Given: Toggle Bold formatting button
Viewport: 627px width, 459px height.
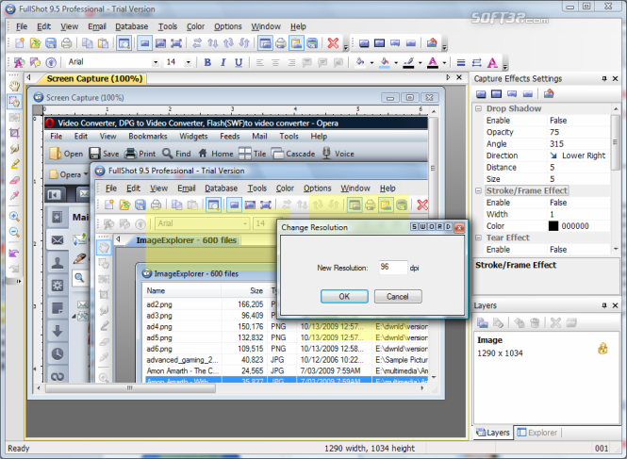Looking at the screenshot, I should (207, 62).
